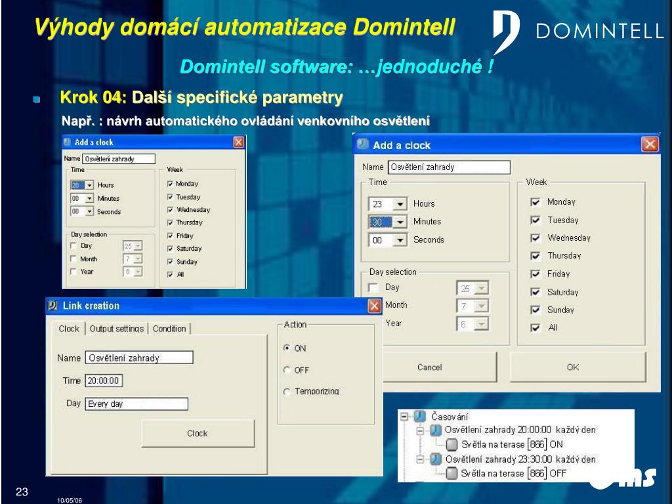Click the Name field in Link creation

[139, 358]
